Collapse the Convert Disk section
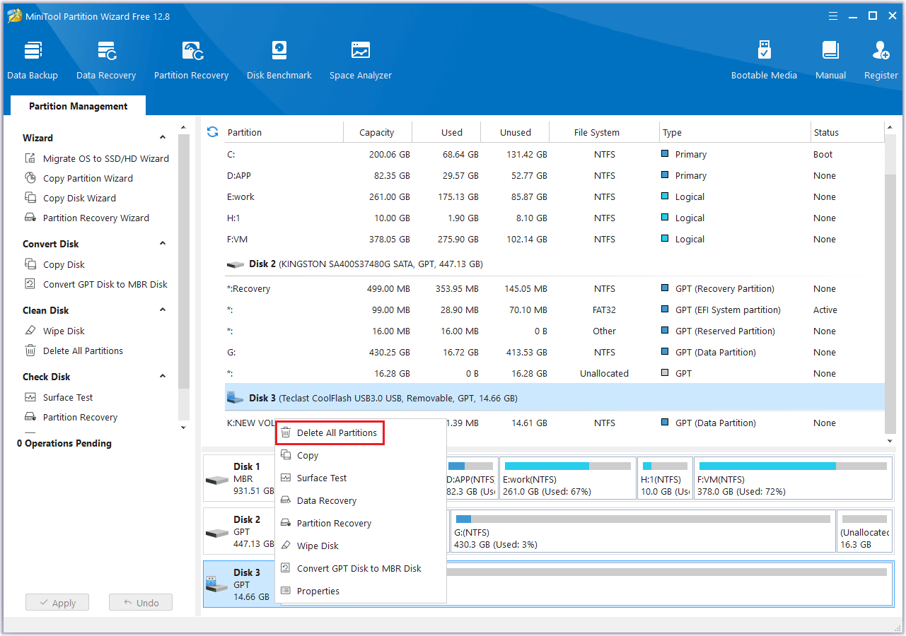Screen dimensions: 906x636 click(163, 244)
